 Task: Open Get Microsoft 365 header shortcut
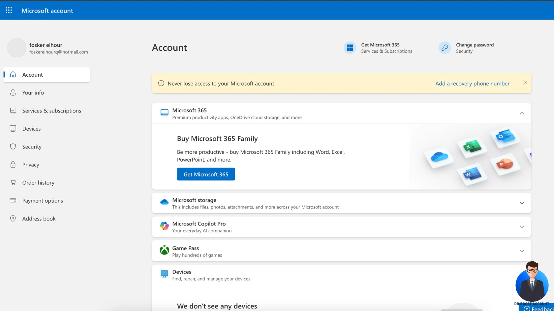[378, 48]
